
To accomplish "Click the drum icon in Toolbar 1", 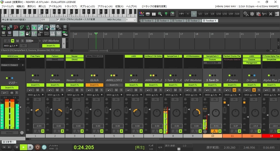I will 148,14.
